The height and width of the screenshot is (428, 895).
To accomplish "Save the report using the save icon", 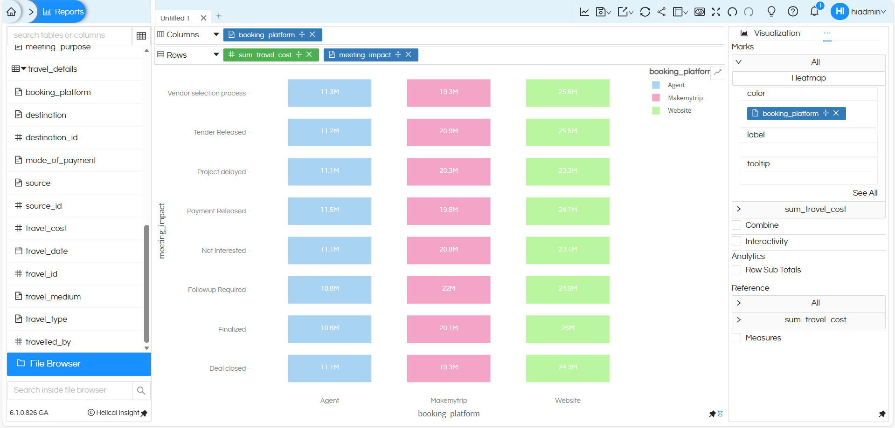I will (601, 12).
